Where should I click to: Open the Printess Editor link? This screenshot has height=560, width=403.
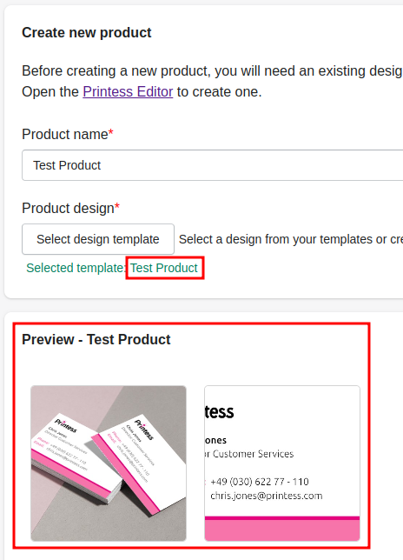click(128, 92)
